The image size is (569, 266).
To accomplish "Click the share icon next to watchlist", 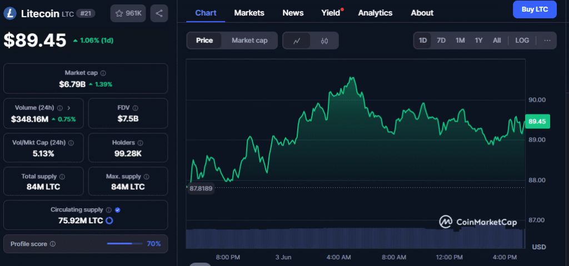I will (159, 13).
